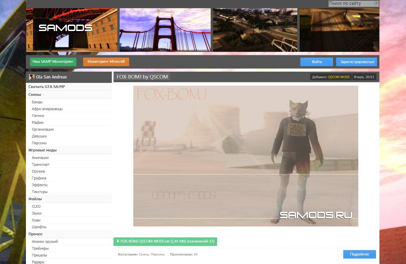Open Иконки оружий sidebar link
Viewport: 406px width, 264px height.
point(45,241)
